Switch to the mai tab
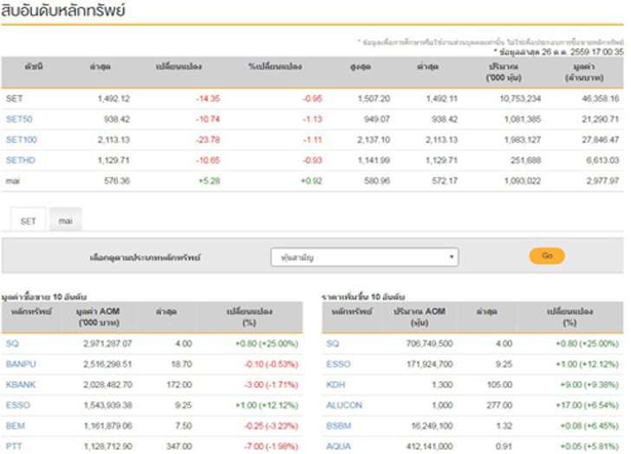This screenshot has width=631, height=454. tap(65, 220)
